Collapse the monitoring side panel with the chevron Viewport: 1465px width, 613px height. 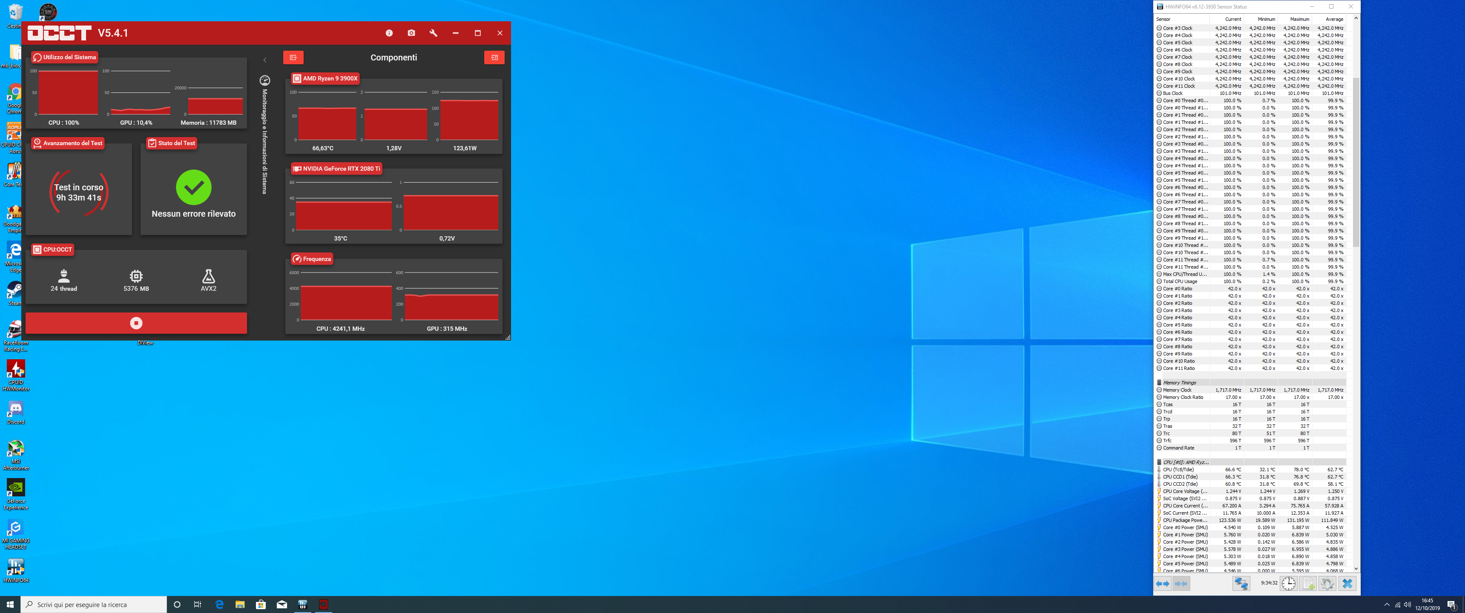[x=264, y=60]
